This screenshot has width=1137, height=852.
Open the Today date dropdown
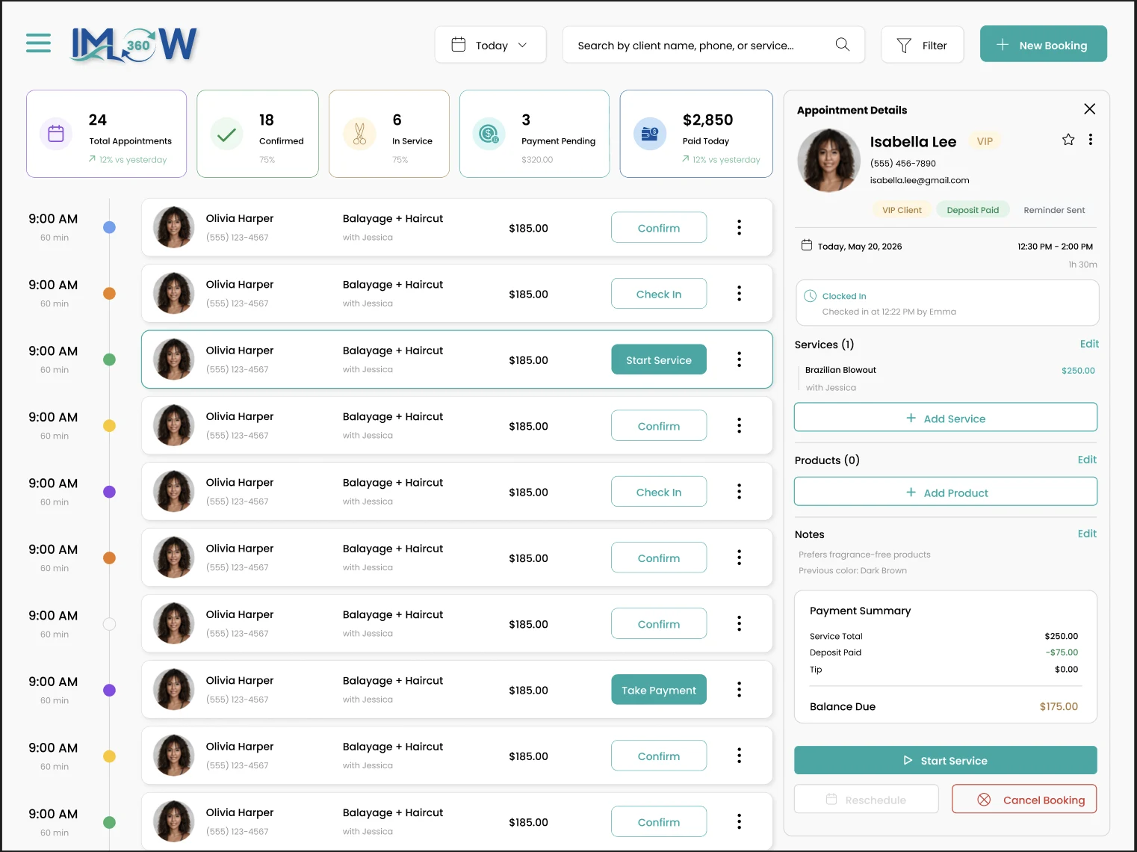[x=490, y=45]
